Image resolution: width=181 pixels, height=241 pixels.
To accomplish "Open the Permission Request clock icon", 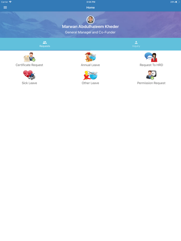I will point(151,75).
